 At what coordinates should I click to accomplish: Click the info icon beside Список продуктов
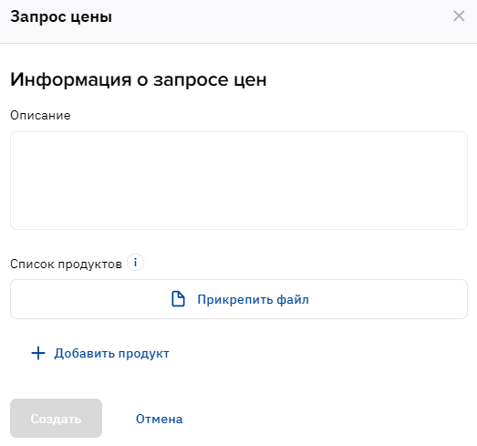coord(135,263)
